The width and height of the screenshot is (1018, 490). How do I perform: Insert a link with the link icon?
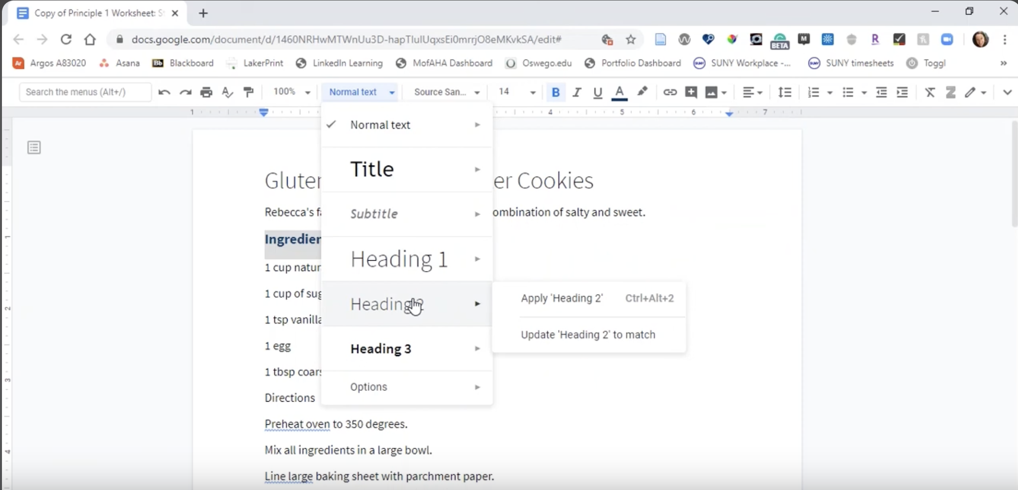tap(670, 92)
